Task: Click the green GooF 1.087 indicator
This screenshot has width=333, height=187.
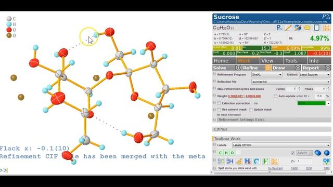Action: point(295,53)
